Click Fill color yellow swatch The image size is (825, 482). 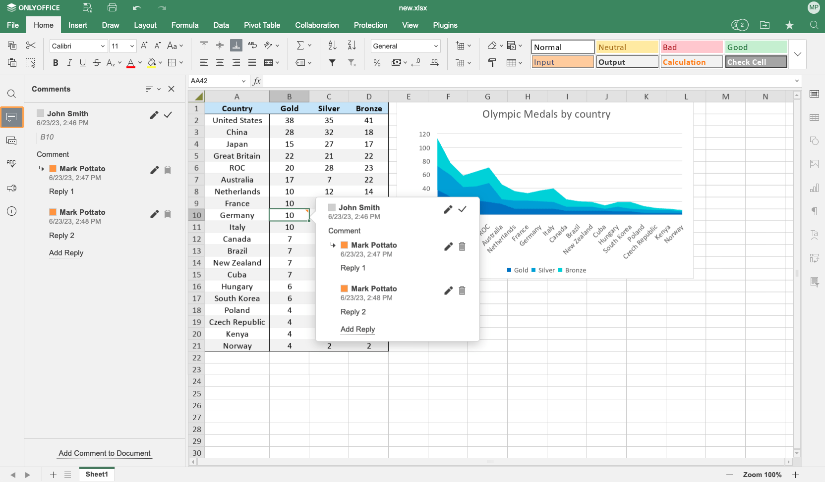[152, 62]
